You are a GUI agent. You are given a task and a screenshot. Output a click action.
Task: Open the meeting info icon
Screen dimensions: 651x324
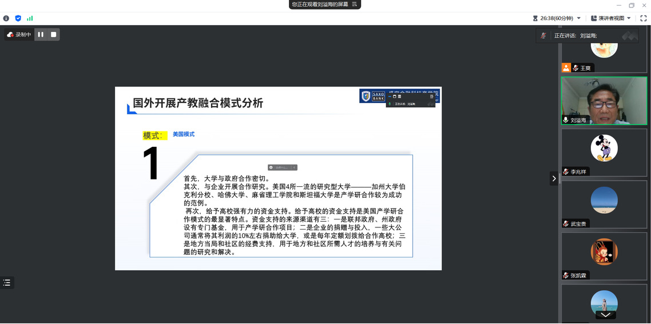(x=6, y=18)
